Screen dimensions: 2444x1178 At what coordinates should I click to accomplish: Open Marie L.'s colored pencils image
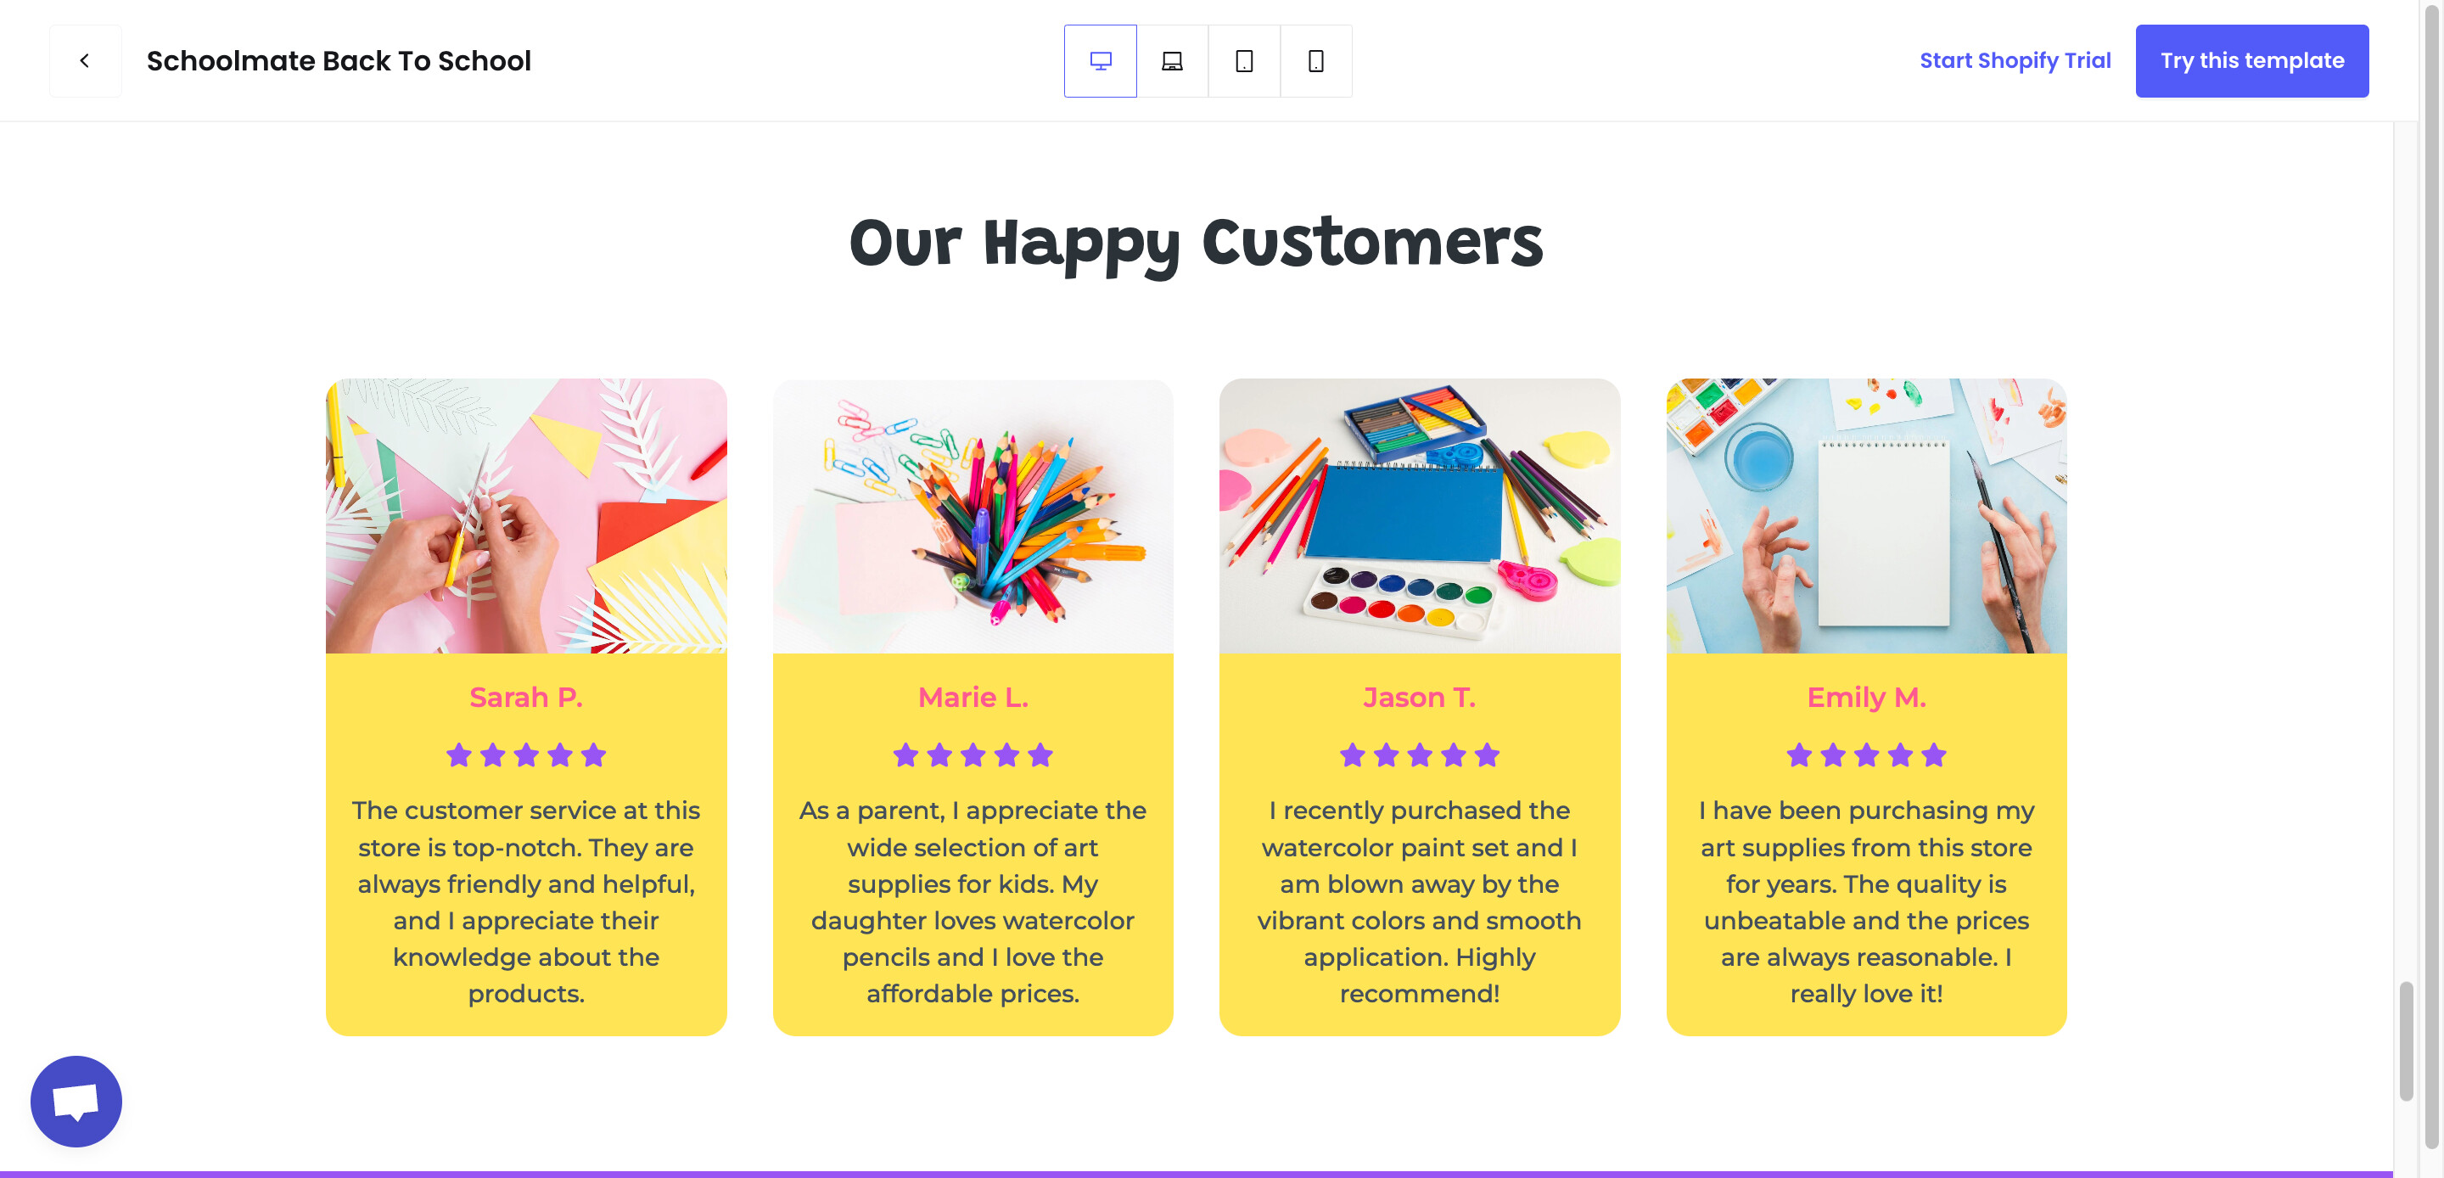[x=973, y=515]
